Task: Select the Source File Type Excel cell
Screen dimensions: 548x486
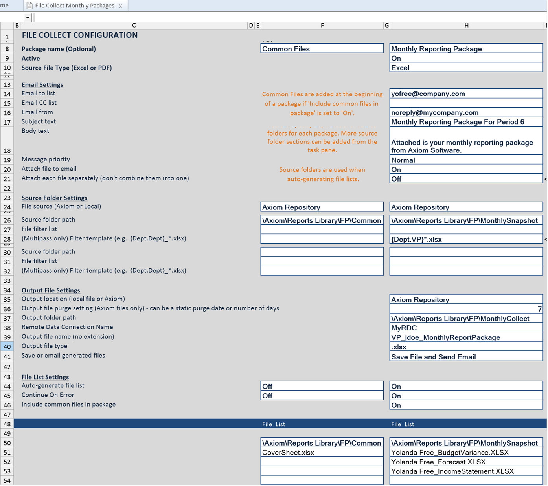Action: coord(466,68)
